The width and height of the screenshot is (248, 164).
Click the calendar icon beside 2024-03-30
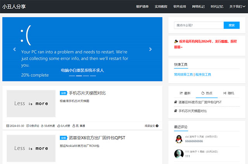(x=8, y=126)
